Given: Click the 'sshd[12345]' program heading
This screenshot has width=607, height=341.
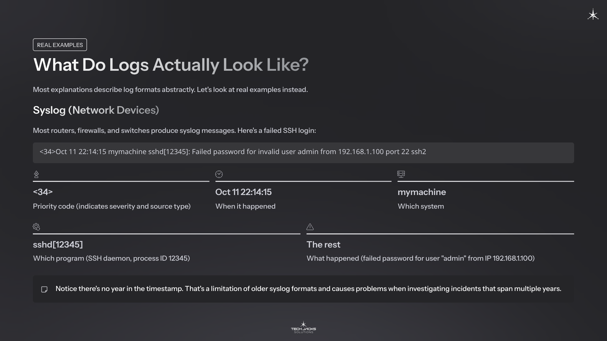Looking at the screenshot, I should [x=58, y=245].
